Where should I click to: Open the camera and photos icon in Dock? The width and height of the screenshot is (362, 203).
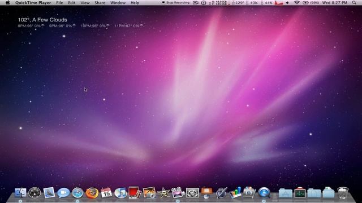coord(249,193)
